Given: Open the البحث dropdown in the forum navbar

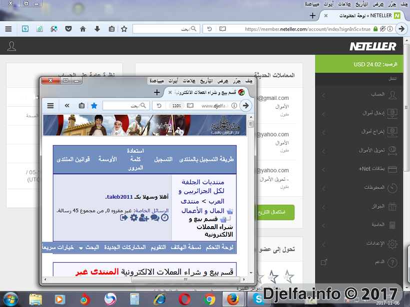Looking at the screenshot, I should click(x=89, y=247).
